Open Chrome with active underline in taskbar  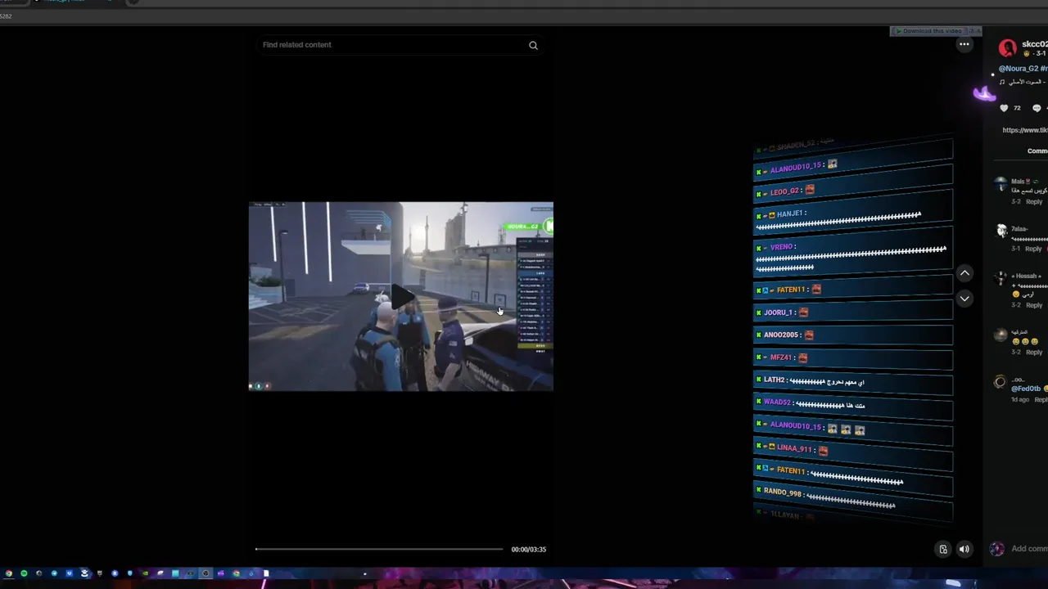(9, 573)
